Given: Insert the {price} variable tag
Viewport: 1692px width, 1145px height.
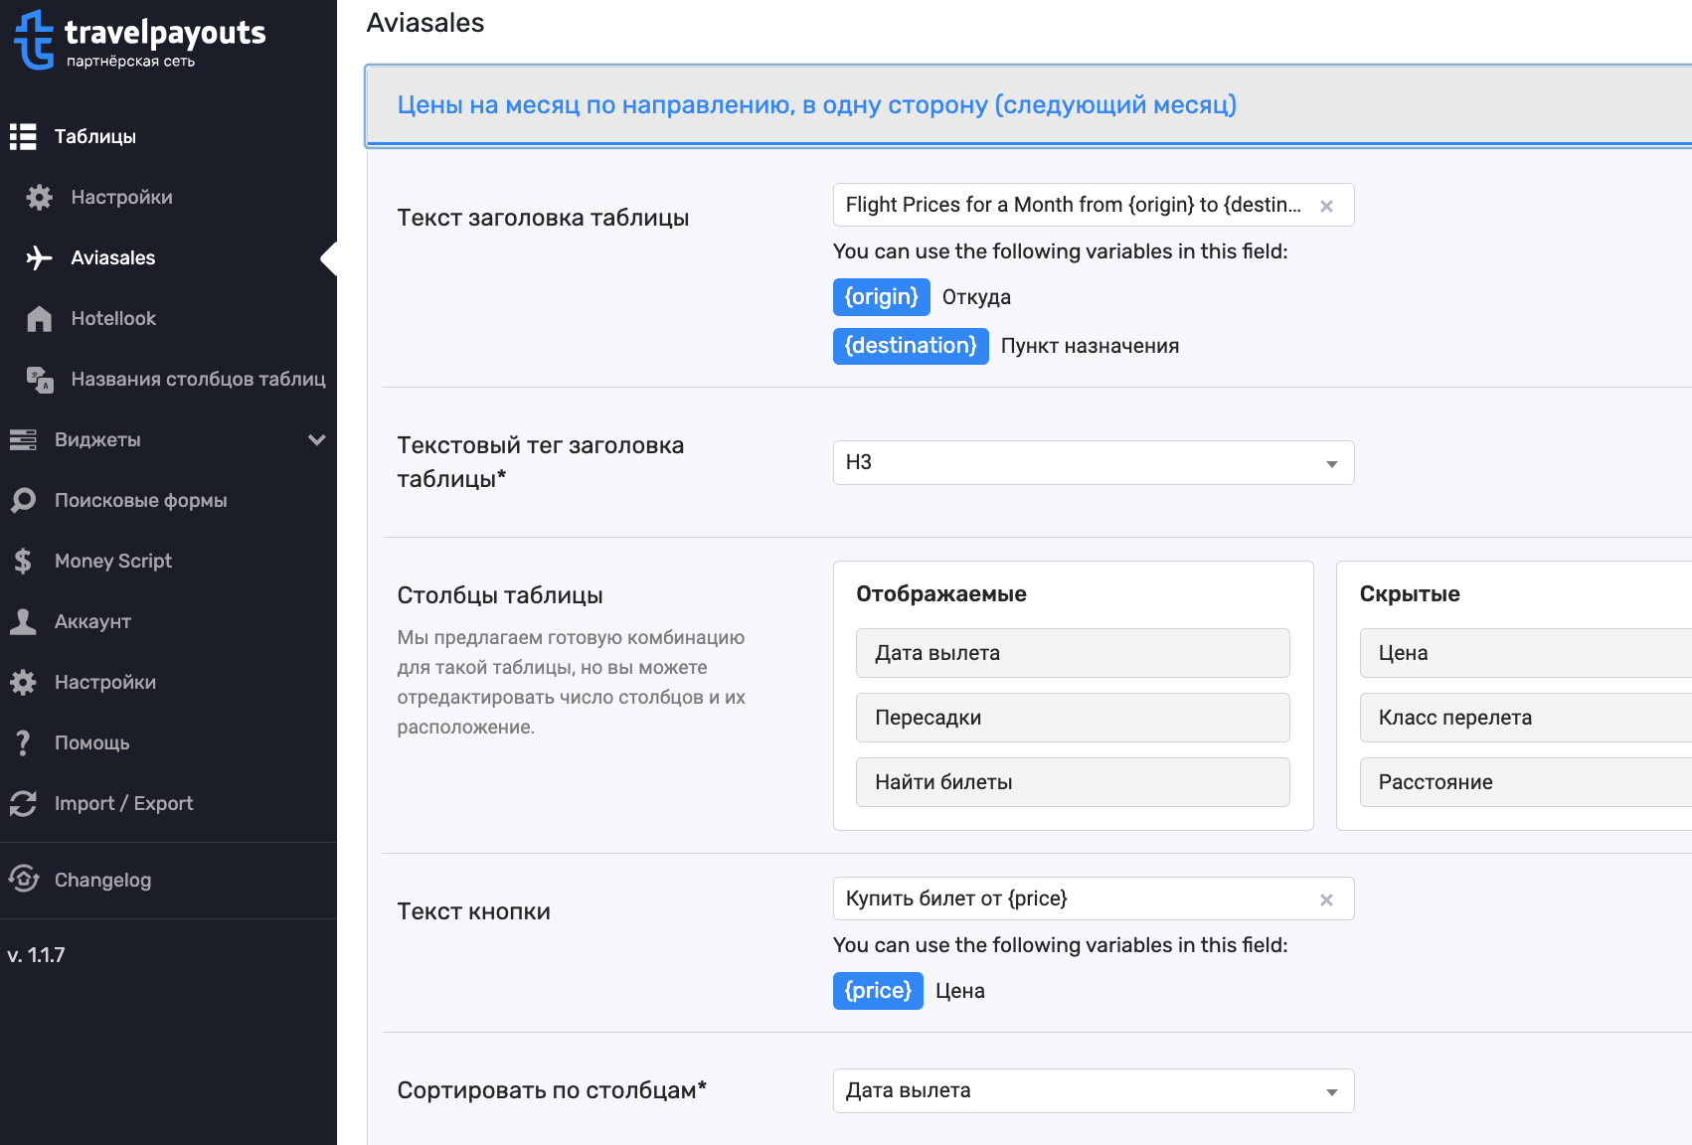Looking at the screenshot, I should [x=878, y=991].
